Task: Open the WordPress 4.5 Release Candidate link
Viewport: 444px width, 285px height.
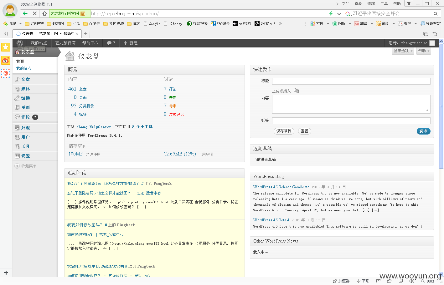Action: (281, 187)
